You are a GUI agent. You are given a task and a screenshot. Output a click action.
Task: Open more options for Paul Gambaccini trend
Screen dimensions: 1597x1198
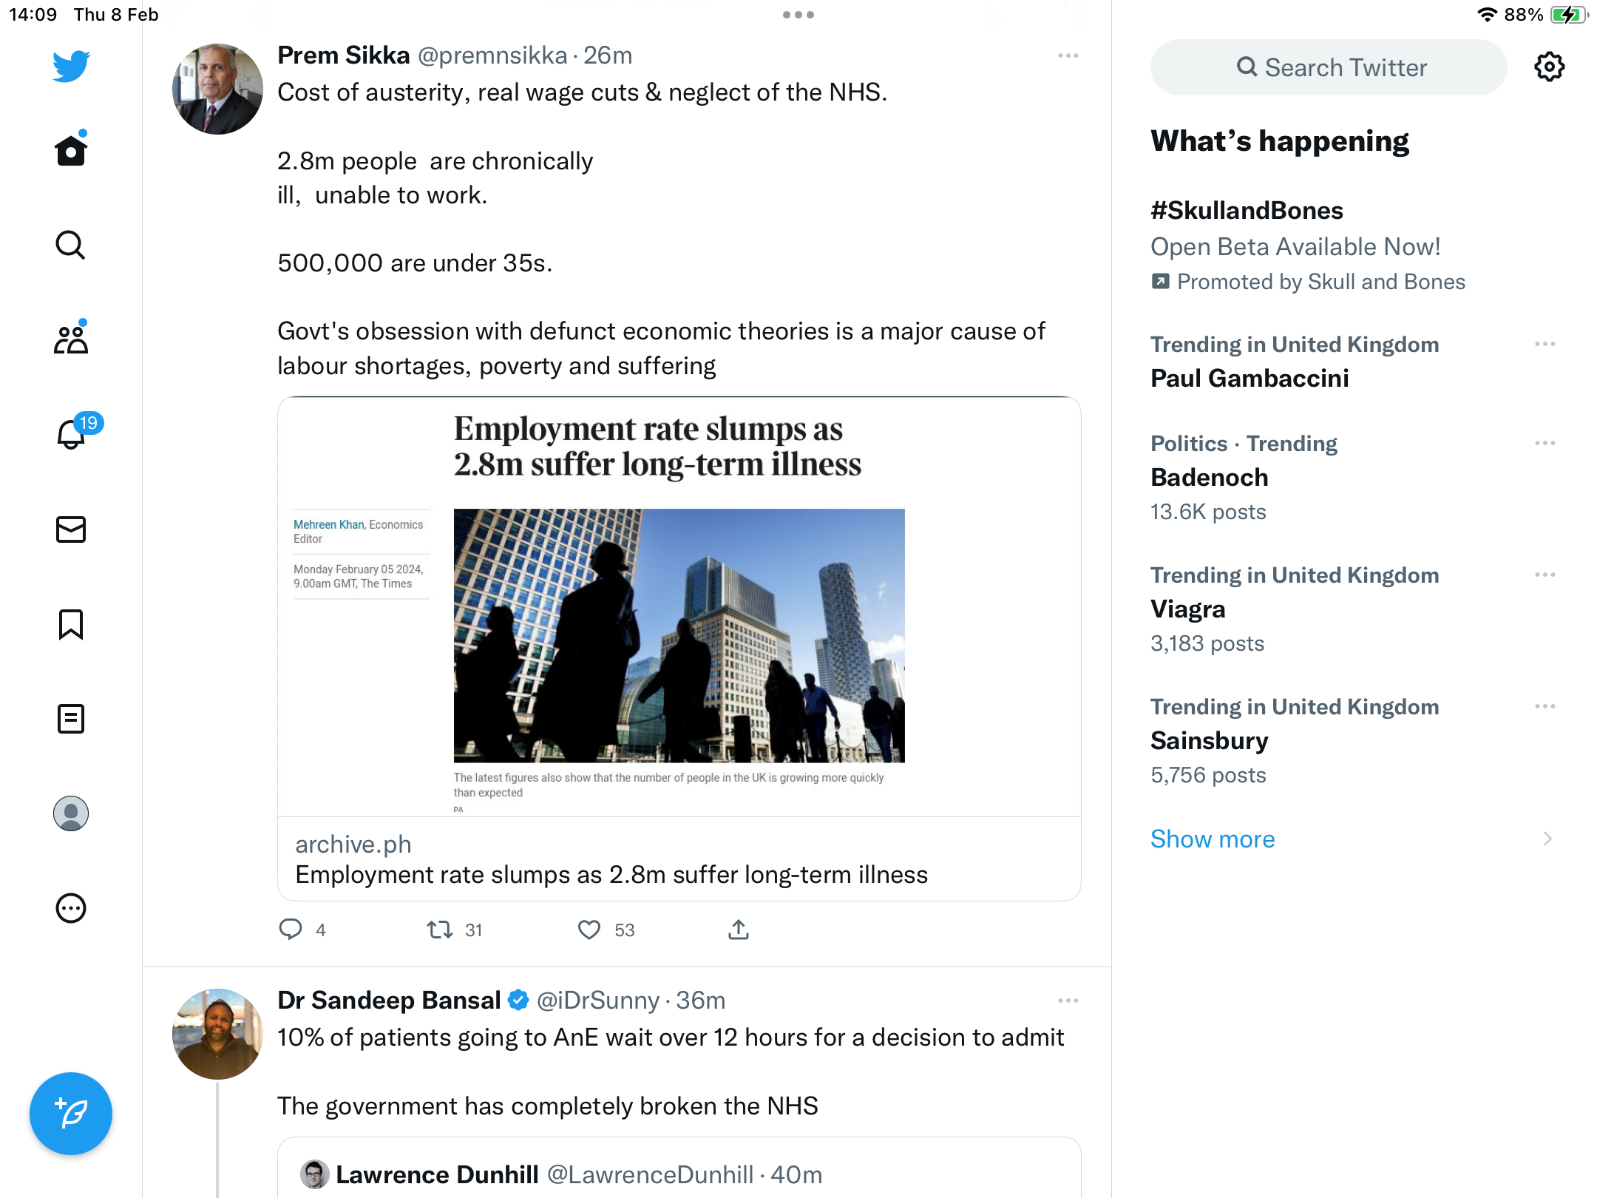(1545, 345)
